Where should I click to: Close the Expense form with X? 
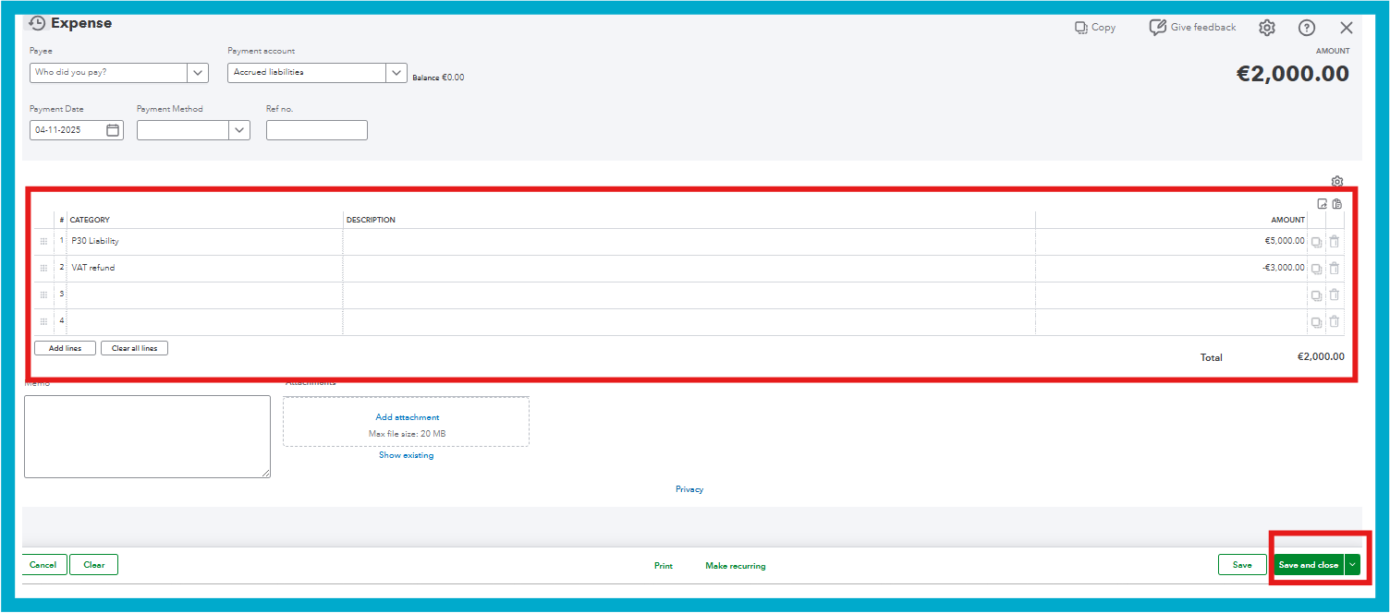1347,28
